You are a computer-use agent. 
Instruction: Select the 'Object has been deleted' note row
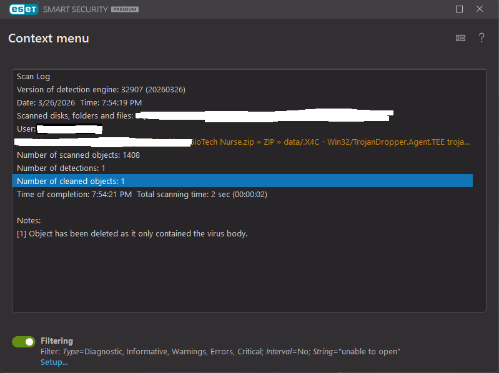(x=242, y=233)
